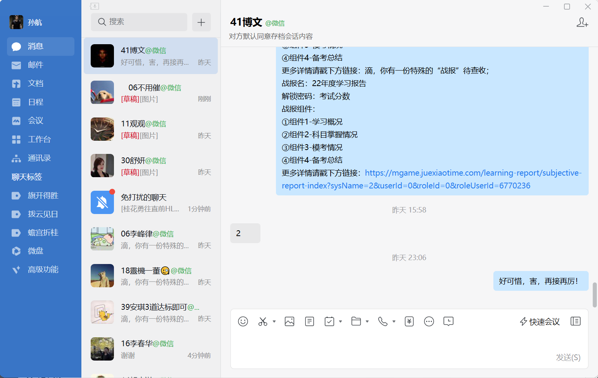Click the calendar schedule icon in toolbar
Image resolution: width=598 pixels, height=378 pixels.
pos(329,321)
